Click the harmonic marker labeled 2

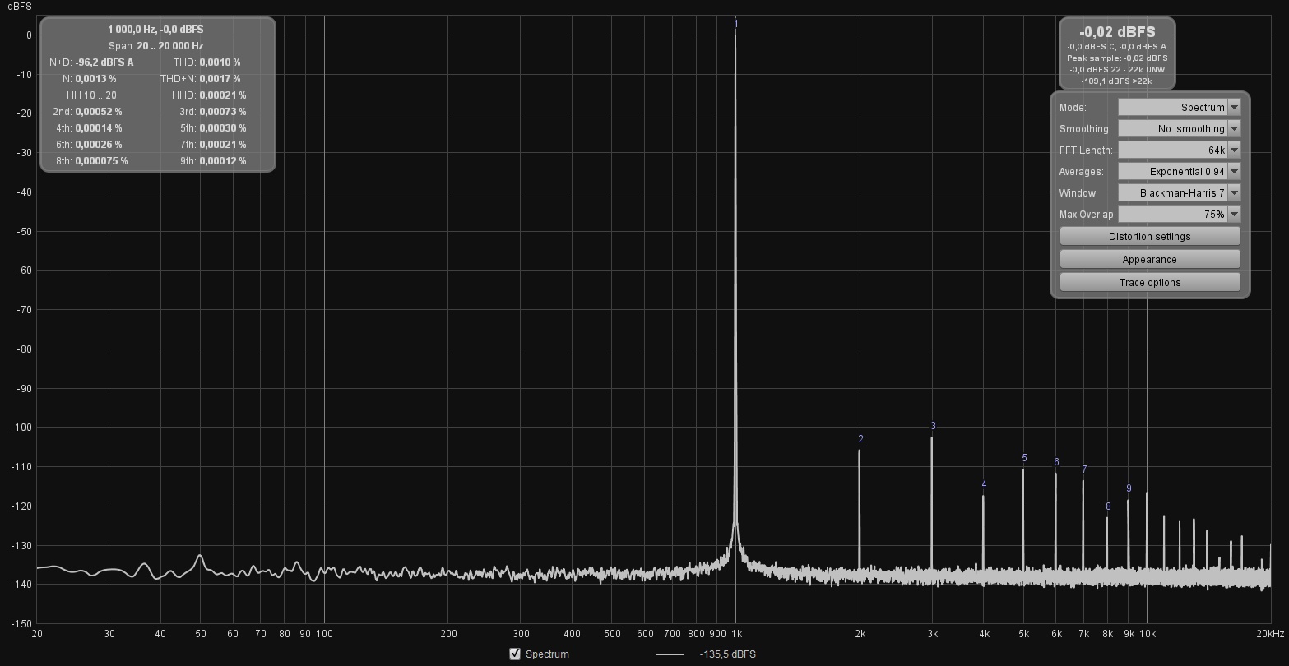(860, 439)
